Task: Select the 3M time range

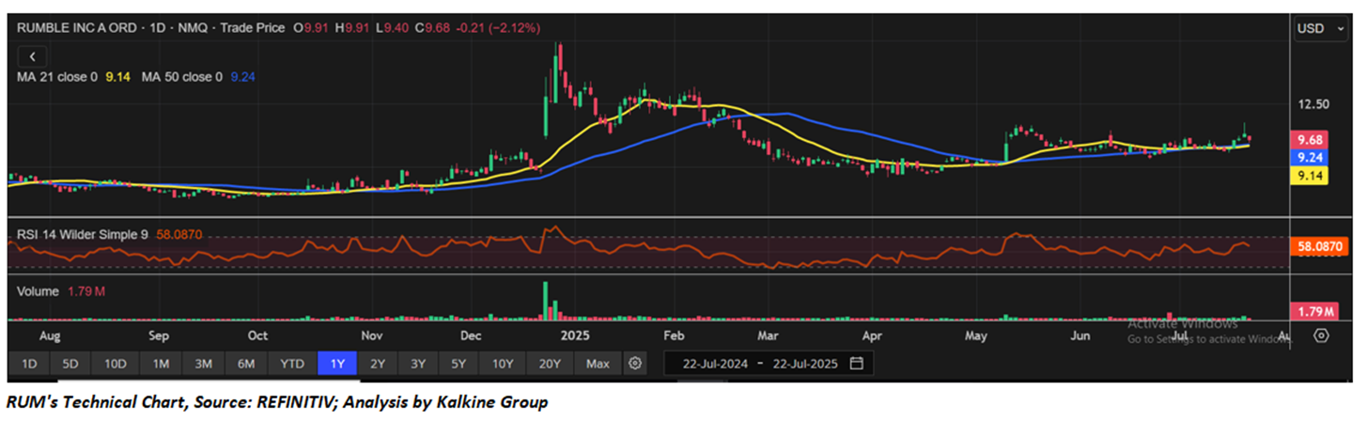Action: point(204,364)
